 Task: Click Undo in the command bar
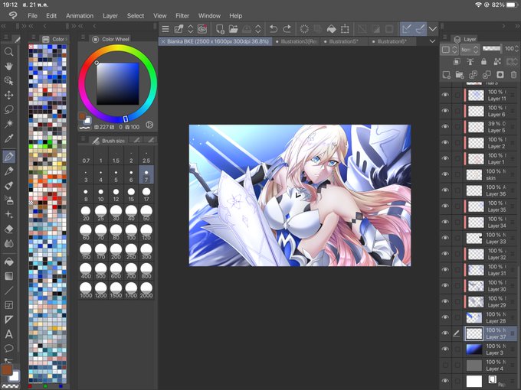click(273, 29)
